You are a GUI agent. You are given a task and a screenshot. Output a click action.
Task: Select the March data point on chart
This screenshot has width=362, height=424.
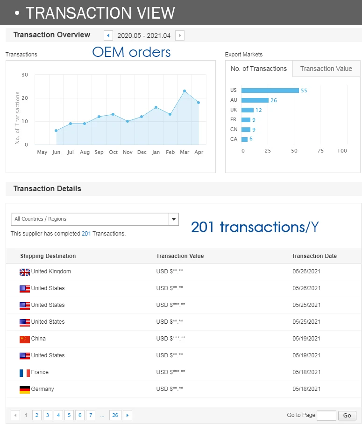click(185, 91)
